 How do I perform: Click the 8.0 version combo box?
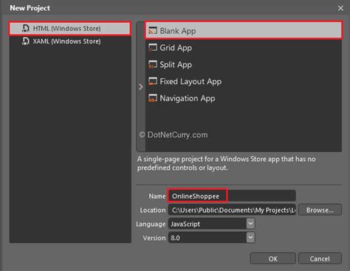click(x=211, y=238)
